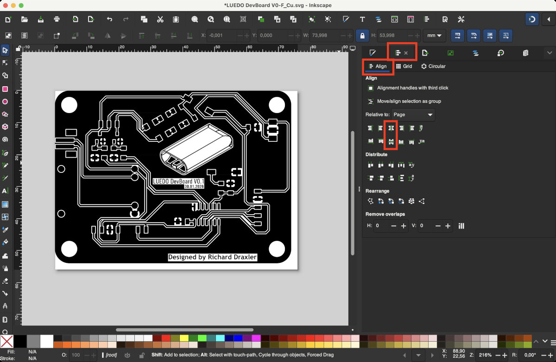Select the Ellipse tool in the toolbox
The image size is (556, 362).
[x=5, y=102]
